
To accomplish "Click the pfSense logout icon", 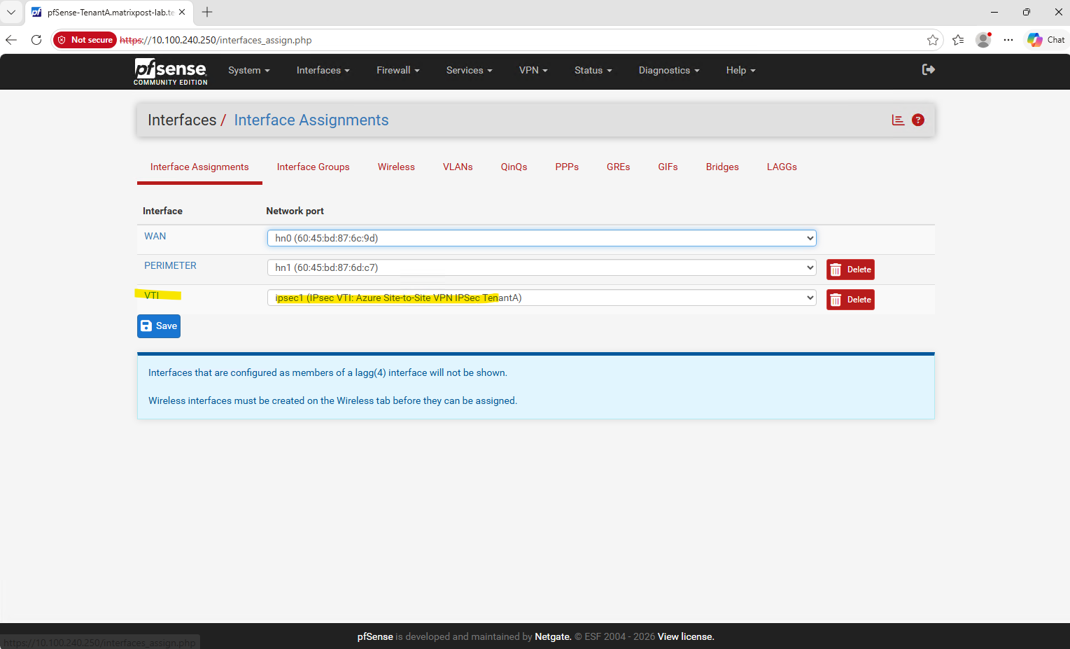I will (929, 69).
